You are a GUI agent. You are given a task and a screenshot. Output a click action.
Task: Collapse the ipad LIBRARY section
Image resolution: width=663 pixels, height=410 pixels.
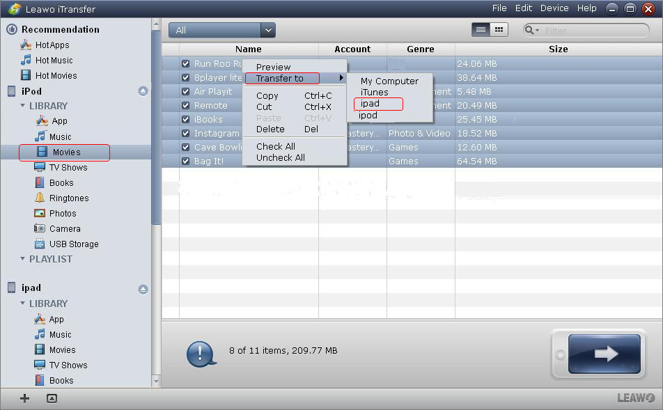pos(23,303)
